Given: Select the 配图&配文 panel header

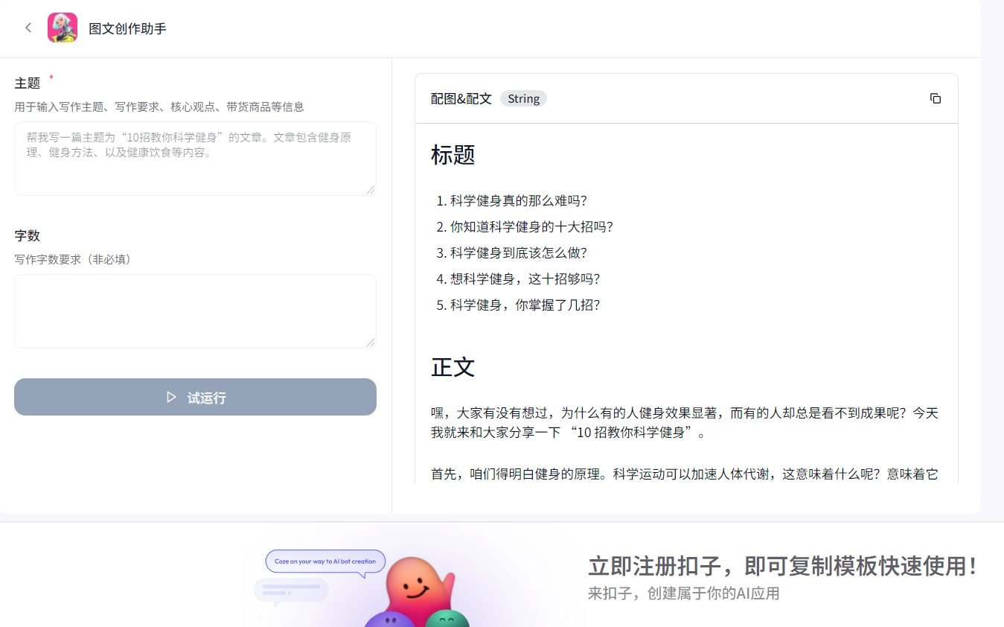Looking at the screenshot, I should (459, 98).
